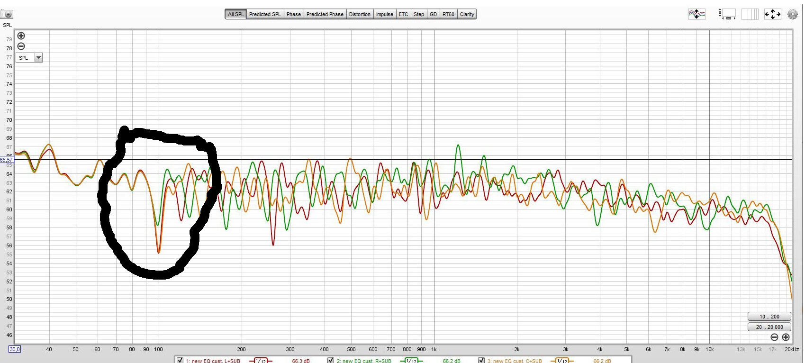Toggle the C+SUB trace checkbox
The height and width of the screenshot is (363, 805).
[x=481, y=361]
